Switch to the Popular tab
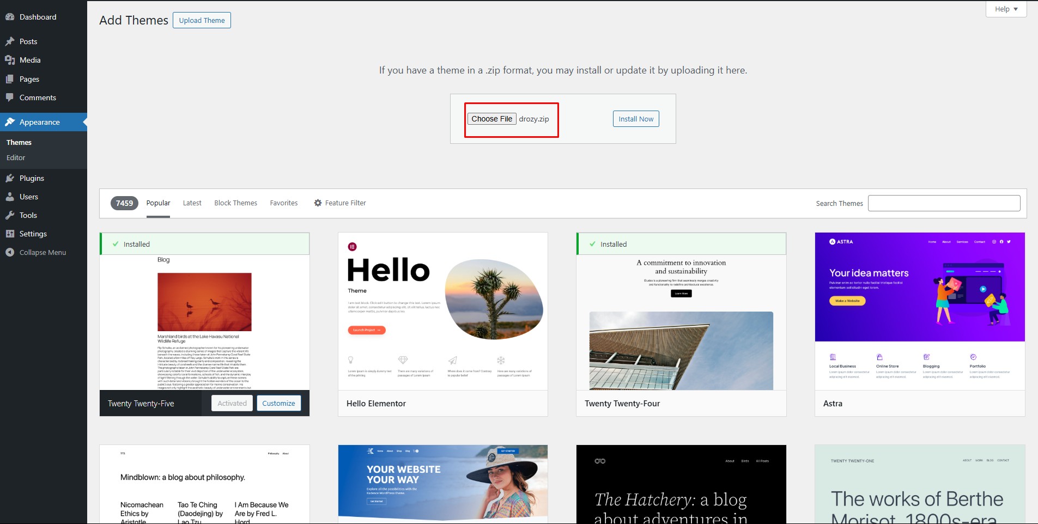1038x524 pixels. [158, 203]
